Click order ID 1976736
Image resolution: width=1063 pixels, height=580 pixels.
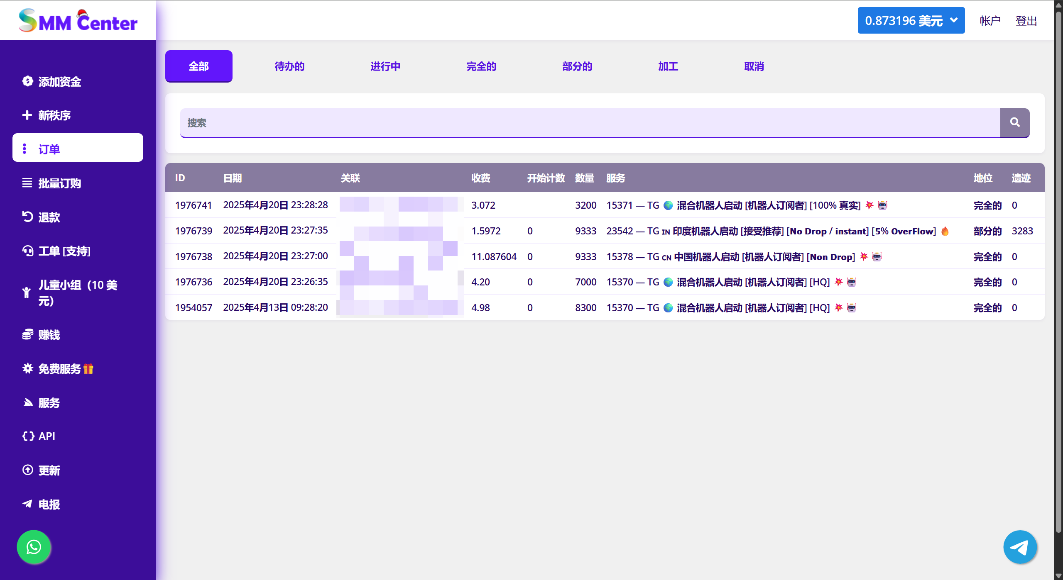point(193,282)
